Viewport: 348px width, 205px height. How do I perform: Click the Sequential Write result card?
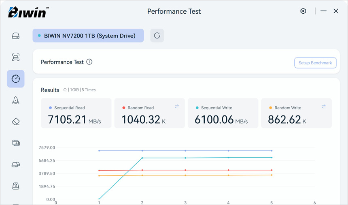tap(223, 113)
